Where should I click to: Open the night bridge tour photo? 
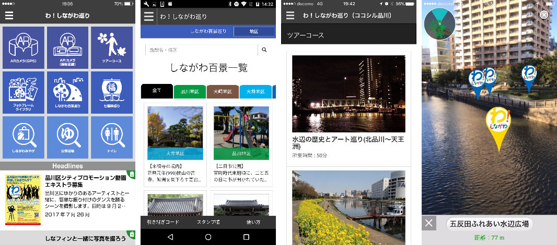pyautogui.click(x=349, y=94)
